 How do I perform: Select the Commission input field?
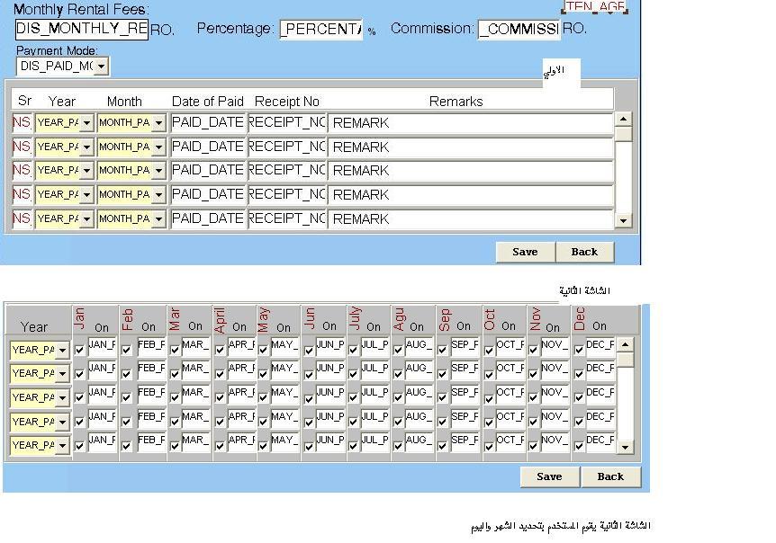coord(519,30)
